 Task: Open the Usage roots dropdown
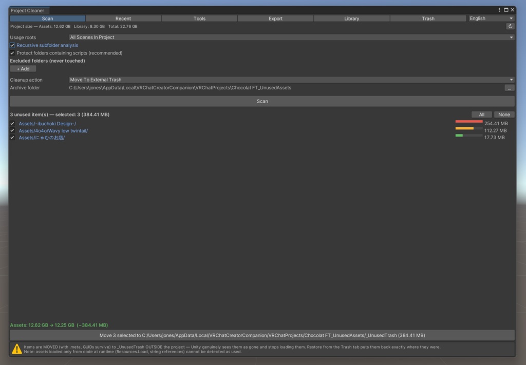click(291, 37)
